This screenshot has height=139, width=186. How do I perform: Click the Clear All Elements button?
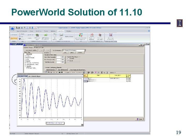(x=62, y=70)
